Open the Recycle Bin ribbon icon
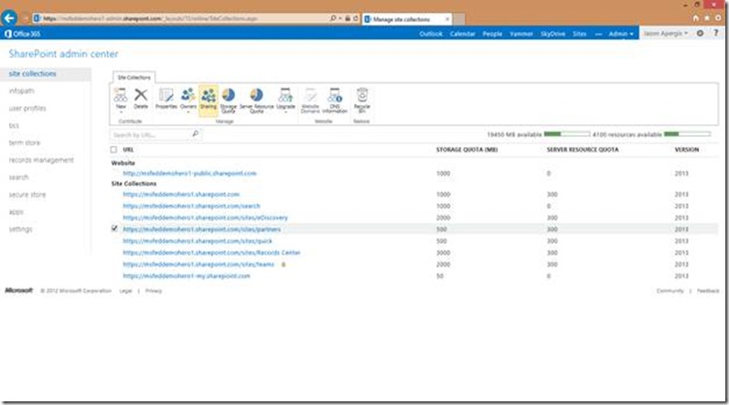 click(361, 95)
